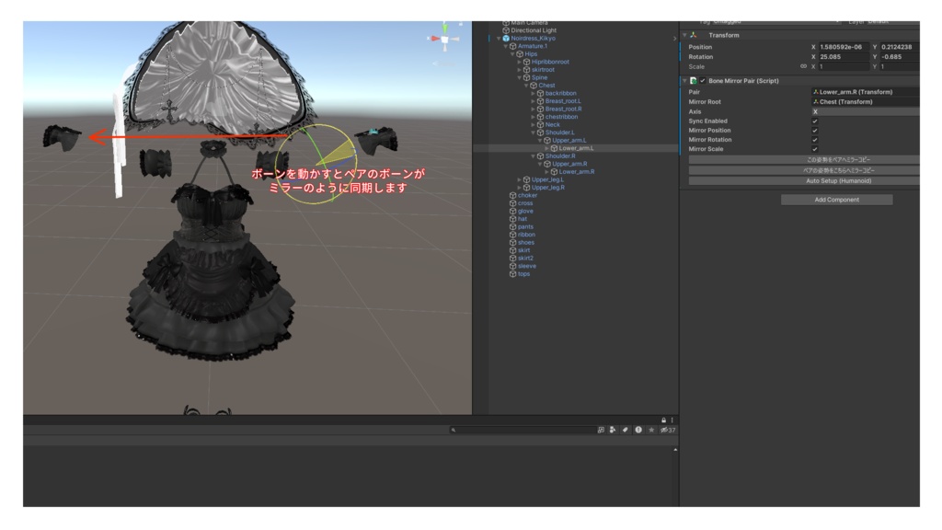Click the scene orientation gizmo

444,38
